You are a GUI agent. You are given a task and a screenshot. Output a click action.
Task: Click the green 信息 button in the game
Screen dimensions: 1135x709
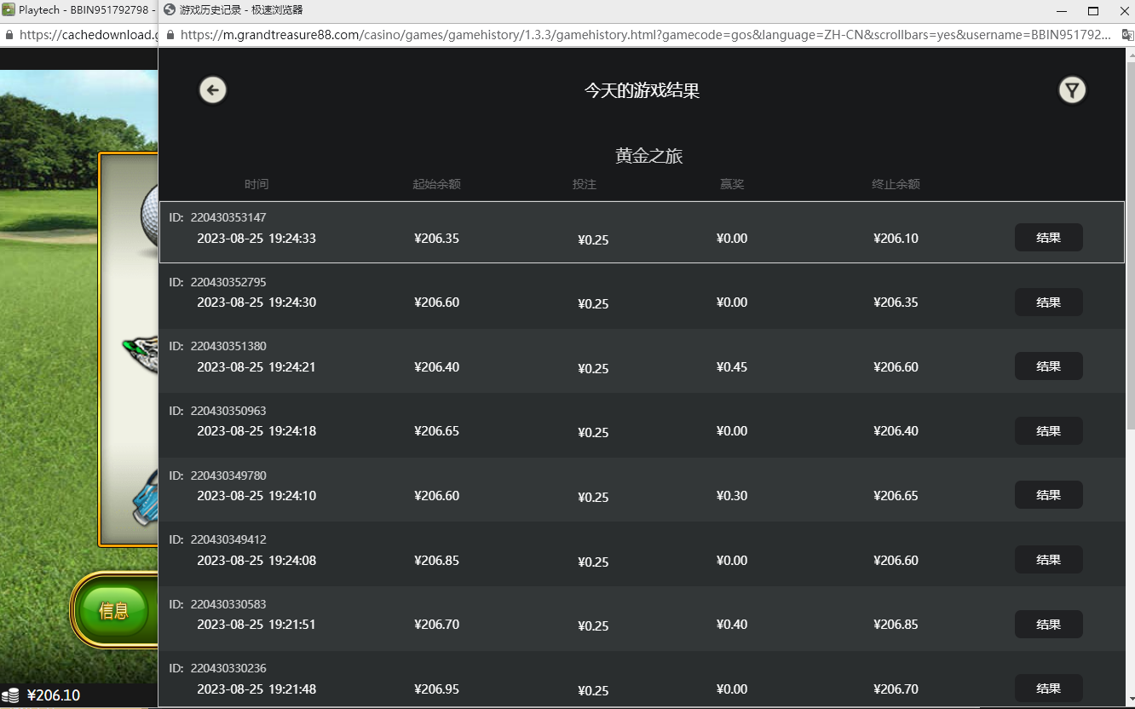point(113,610)
